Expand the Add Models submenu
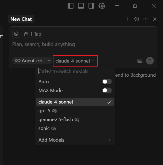This screenshot has width=163, height=165. pyautogui.click(x=75, y=140)
